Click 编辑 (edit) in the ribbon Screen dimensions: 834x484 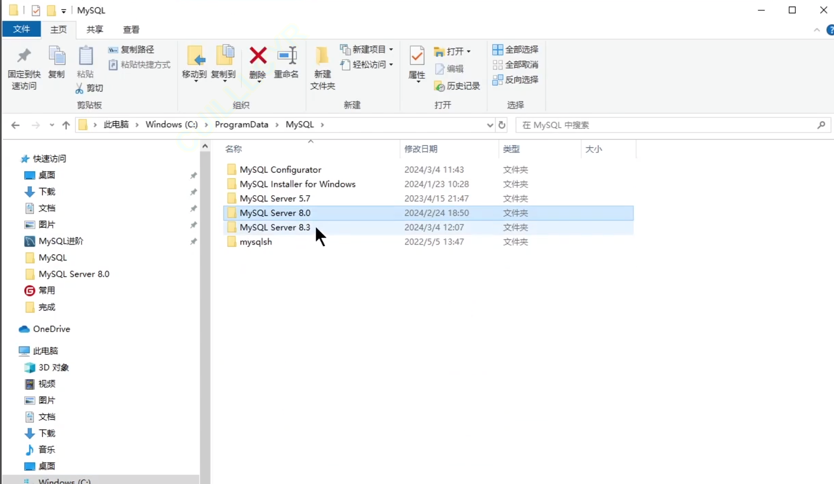click(449, 68)
